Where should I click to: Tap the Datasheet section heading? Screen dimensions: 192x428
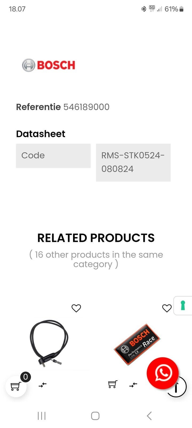pos(41,134)
